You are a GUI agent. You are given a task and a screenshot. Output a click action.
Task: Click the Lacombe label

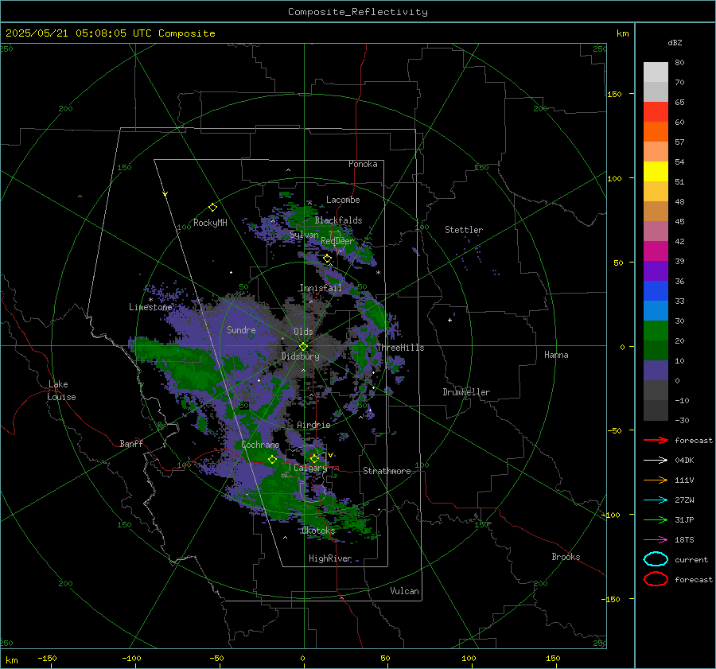(x=343, y=200)
